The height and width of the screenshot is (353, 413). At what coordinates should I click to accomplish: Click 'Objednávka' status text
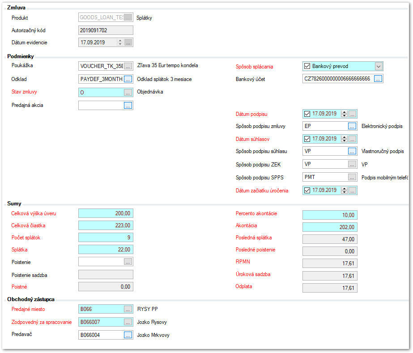click(x=150, y=92)
